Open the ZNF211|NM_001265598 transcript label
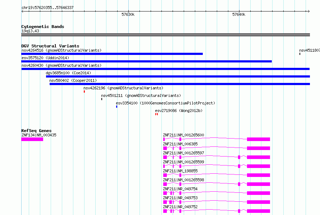This screenshot has height=215, width=320. (183, 180)
